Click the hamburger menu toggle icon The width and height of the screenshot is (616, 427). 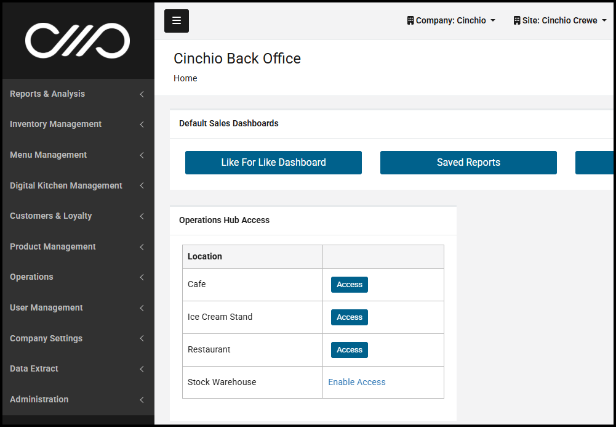[177, 21]
